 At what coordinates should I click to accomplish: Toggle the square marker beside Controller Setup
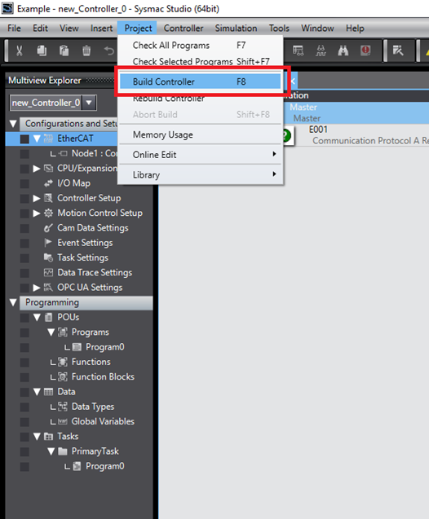pos(24,198)
